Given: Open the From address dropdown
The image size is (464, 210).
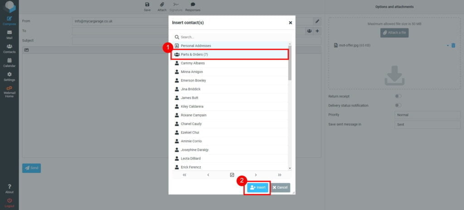Looking at the screenshot, I should (x=193, y=21).
